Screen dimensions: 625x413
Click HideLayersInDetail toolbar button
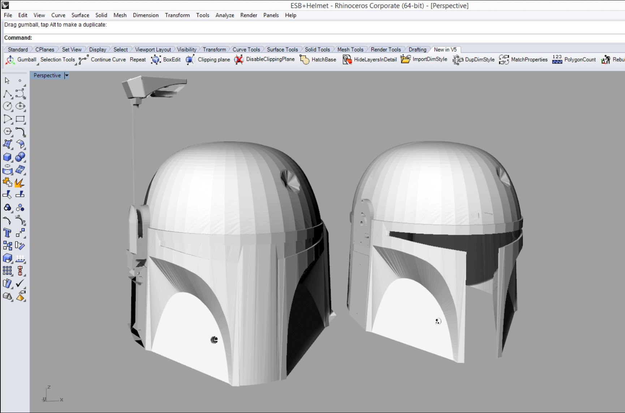tap(370, 60)
